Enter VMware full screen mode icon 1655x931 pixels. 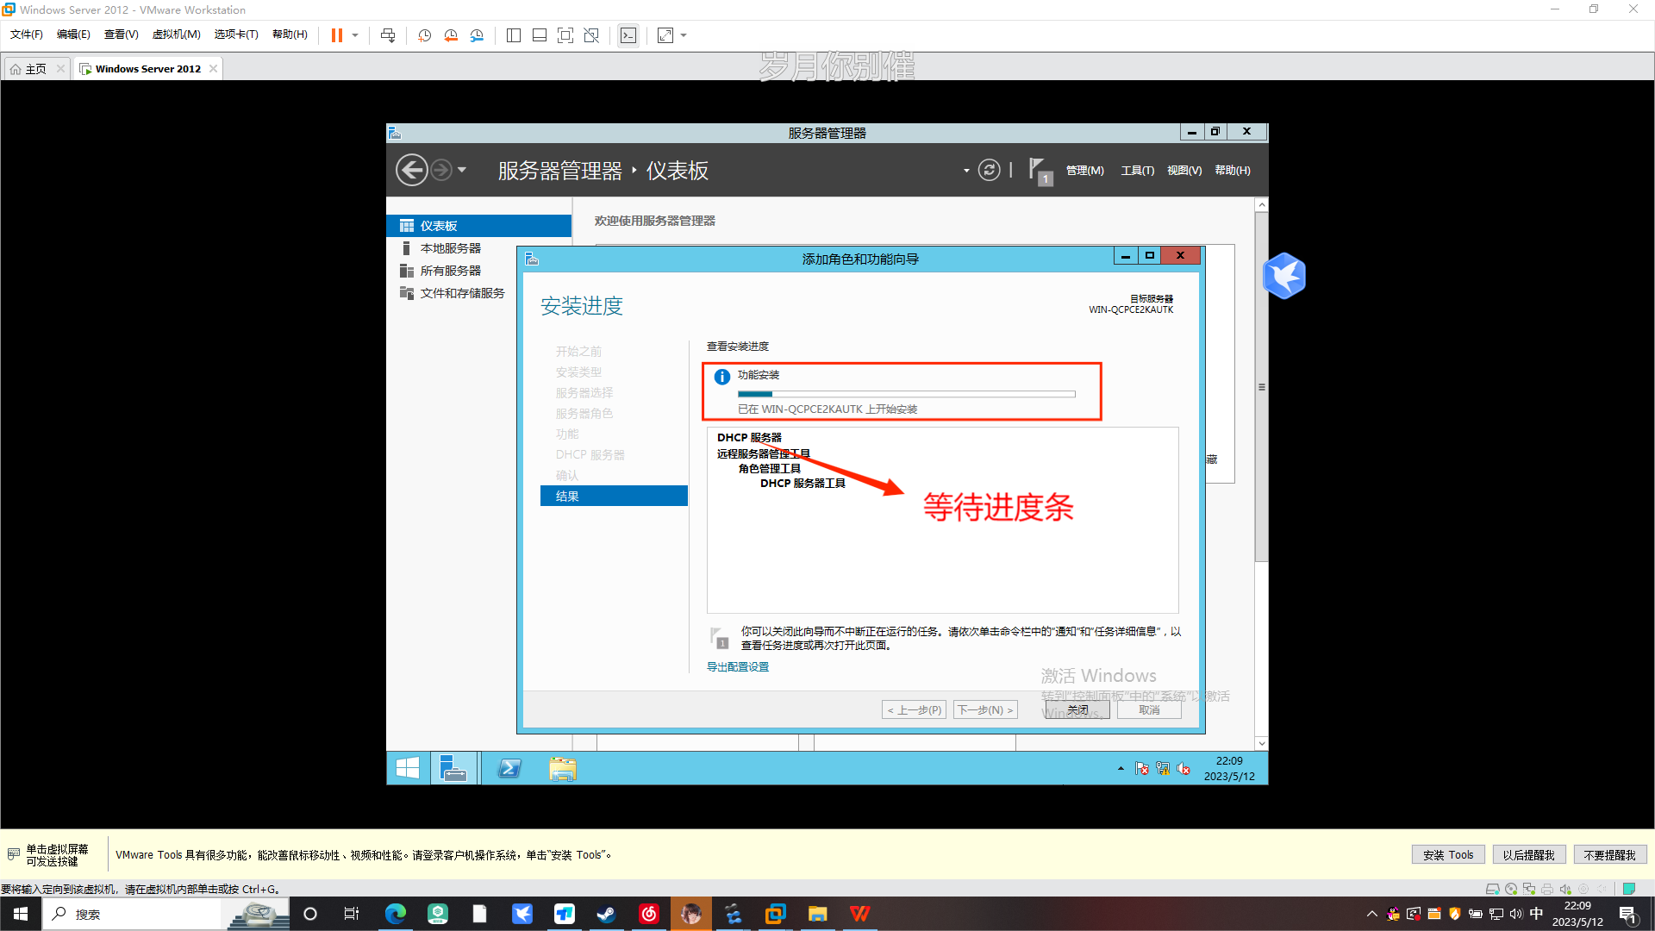(x=565, y=35)
